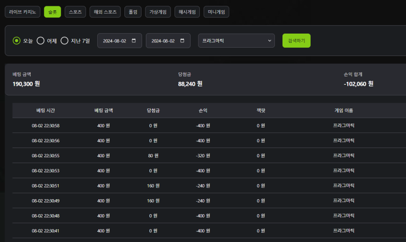406x242 pixels.
Task: Open the 해외 스포츠 tab
Action: point(105,12)
